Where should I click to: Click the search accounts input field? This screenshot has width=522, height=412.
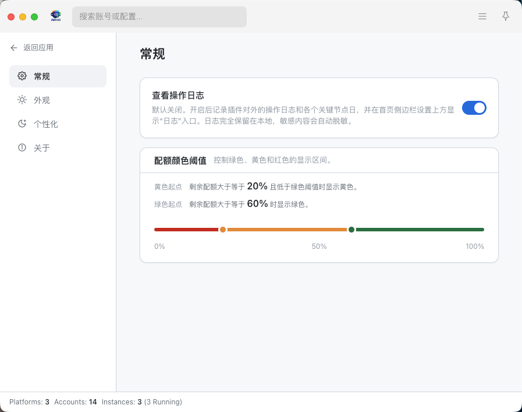coord(159,17)
